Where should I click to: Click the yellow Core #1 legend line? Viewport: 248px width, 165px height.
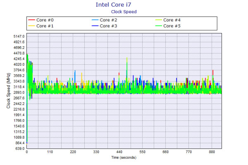pos(31,26)
